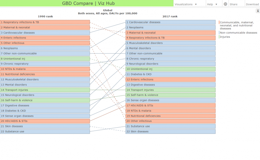Select 1990 rank Respiratory infections & TB
This screenshot has width=260, height=160.
pos(45,22)
